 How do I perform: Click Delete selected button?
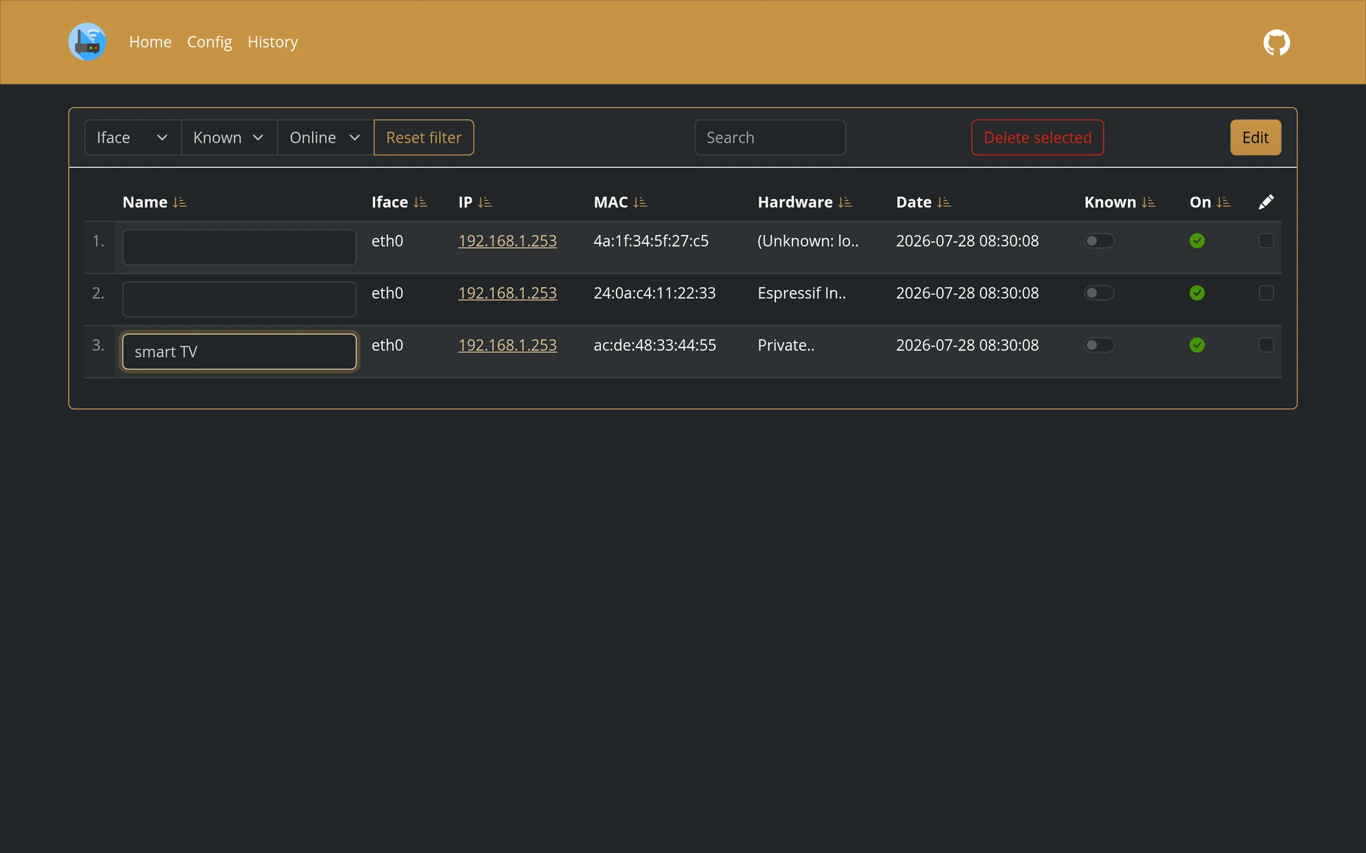(x=1037, y=138)
